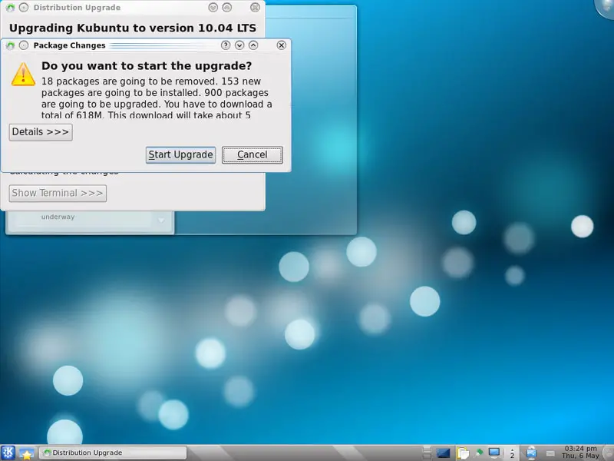Viewport: 614px width, 461px height.
Task: Open the Kickoff K application launcher
Action: 8,453
